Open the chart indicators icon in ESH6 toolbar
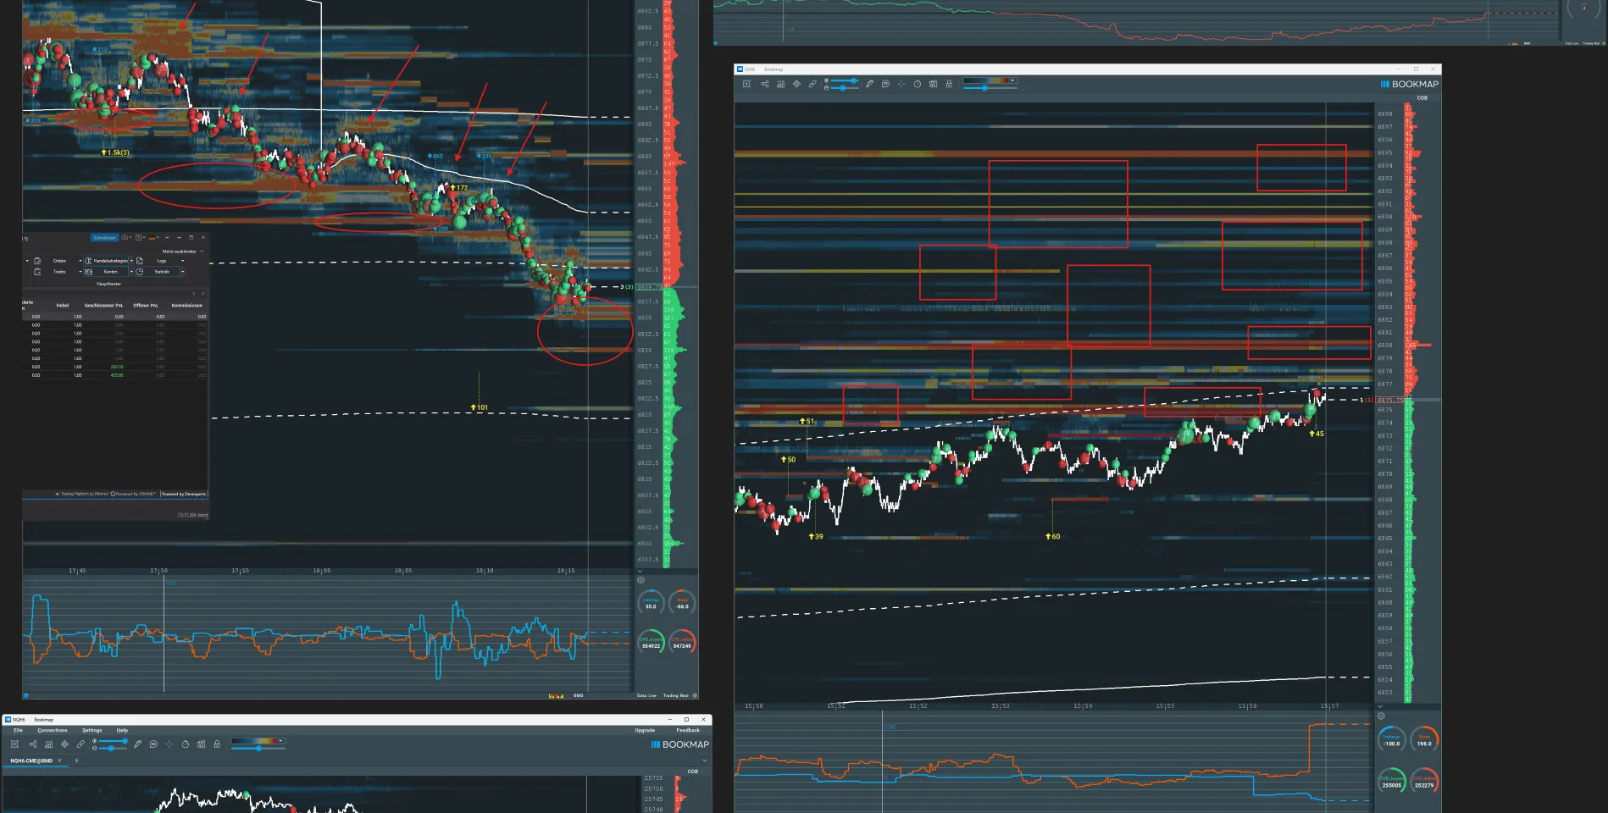 click(780, 84)
